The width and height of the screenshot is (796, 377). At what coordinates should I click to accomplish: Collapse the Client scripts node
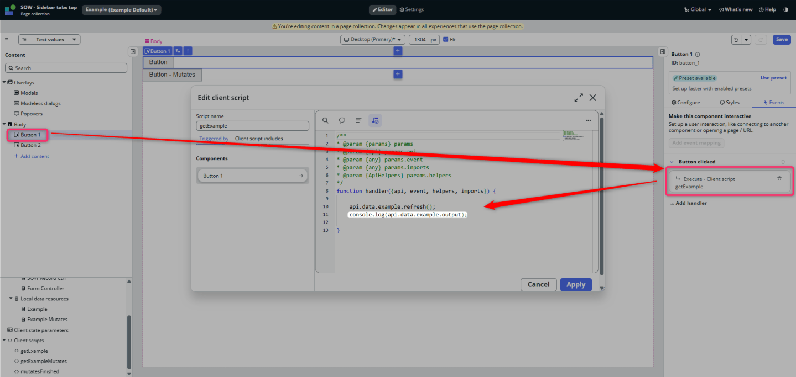(4, 341)
